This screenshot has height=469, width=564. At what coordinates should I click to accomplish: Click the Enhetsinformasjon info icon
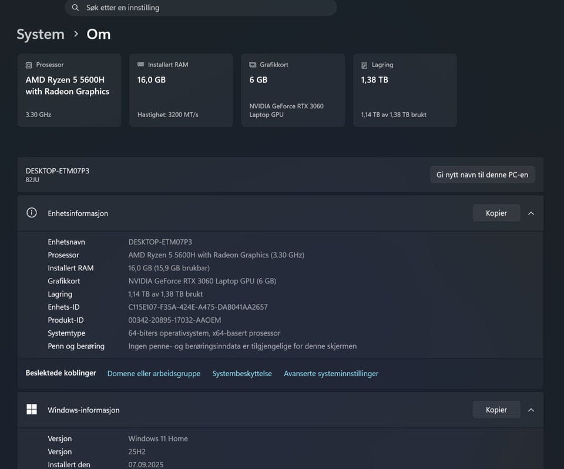point(32,213)
